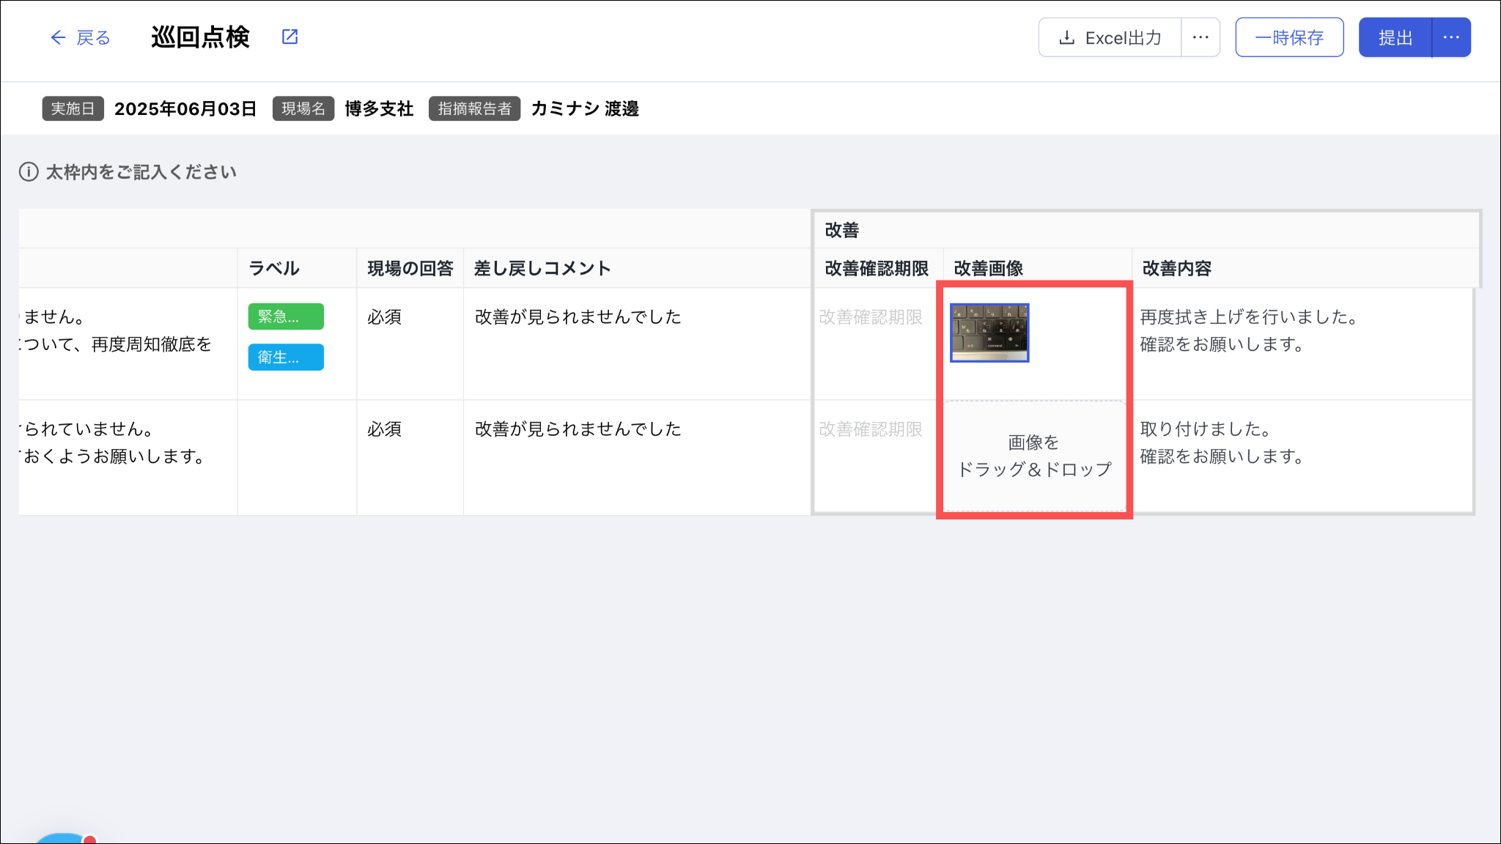Click the Excel出力 download button

[x=1110, y=37]
